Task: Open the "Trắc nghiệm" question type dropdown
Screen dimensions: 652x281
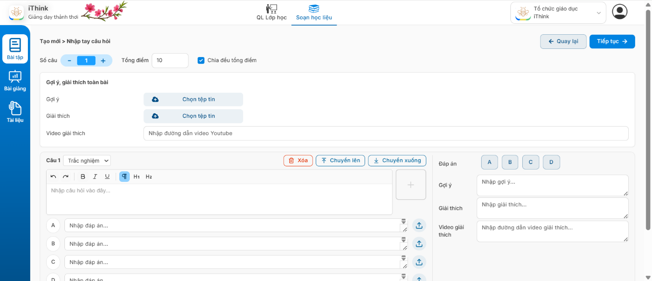Action: tap(87, 160)
